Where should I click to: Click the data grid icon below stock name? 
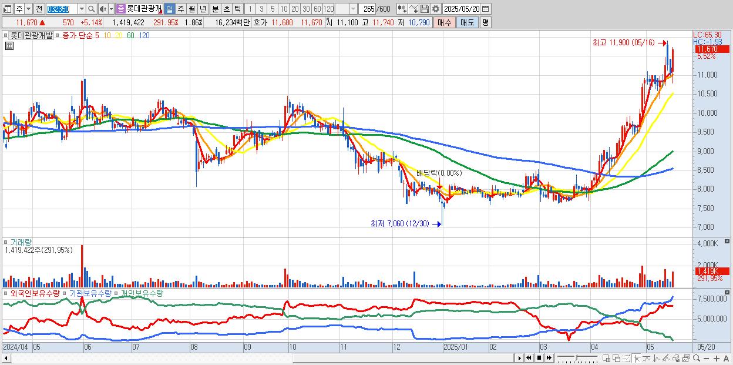pos(8,45)
